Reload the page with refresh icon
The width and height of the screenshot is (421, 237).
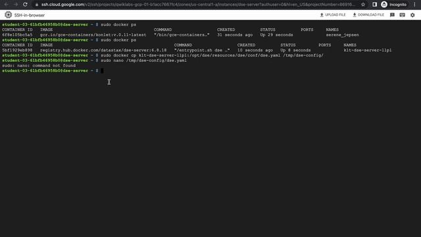pyautogui.click(x=25, y=5)
